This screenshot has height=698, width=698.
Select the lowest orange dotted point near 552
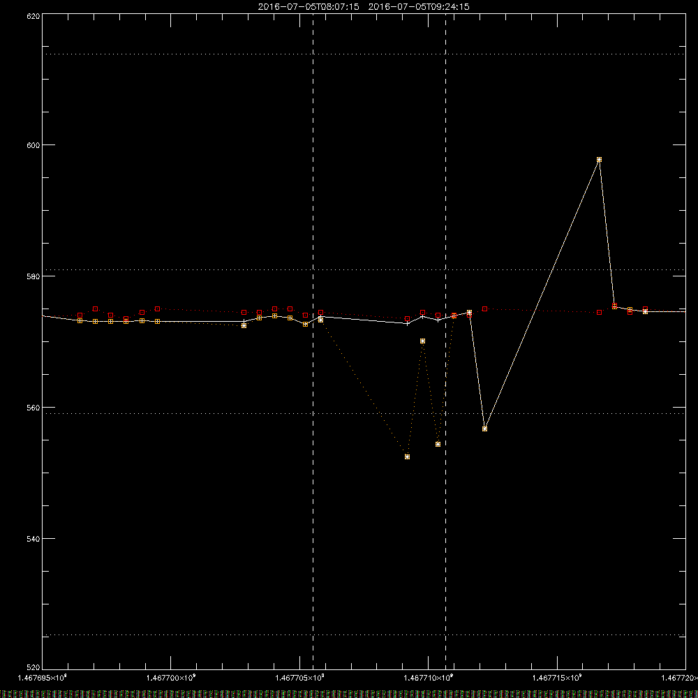pyautogui.click(x=408, y=456)
